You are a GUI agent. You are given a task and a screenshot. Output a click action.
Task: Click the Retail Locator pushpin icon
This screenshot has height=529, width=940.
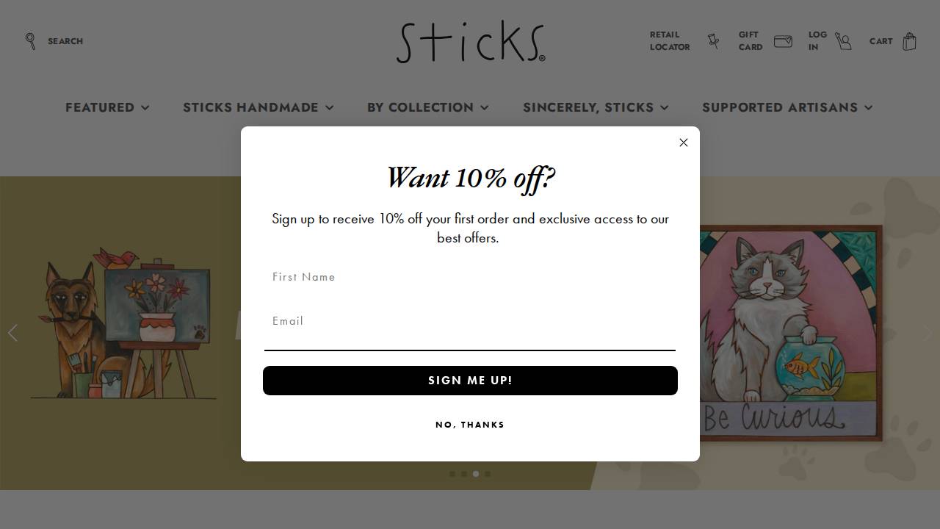point(713,41)
